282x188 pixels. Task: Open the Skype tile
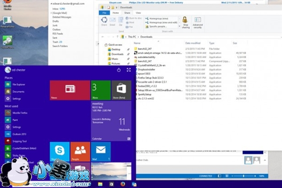coord(60,151)
